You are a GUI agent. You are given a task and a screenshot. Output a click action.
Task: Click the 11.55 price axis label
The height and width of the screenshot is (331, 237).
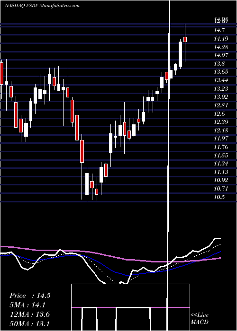221,156
